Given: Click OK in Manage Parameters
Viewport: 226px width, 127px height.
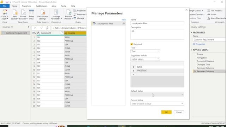Looking at the screenshot, I should click(166, 112).
